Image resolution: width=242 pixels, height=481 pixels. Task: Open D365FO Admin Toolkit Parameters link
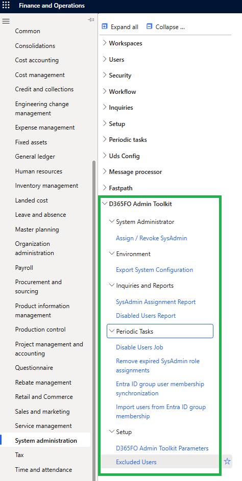click(162, 448)
